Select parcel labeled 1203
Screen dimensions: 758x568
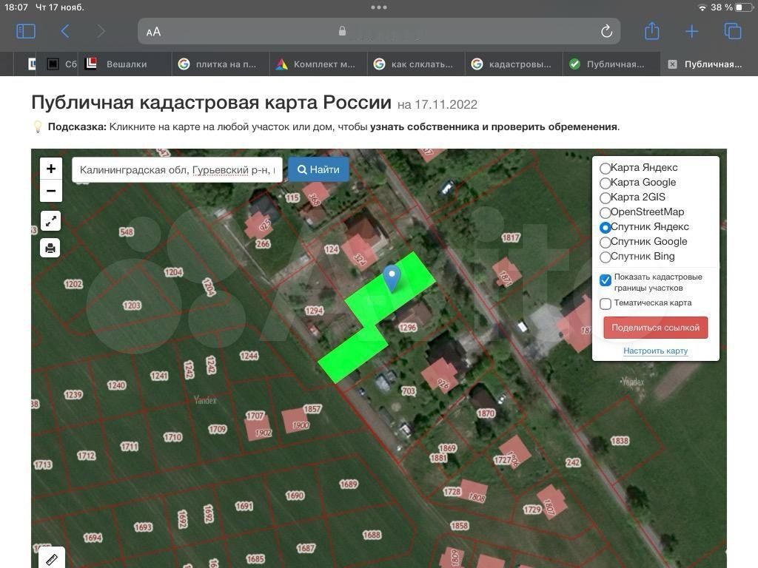tap(132, 305)
